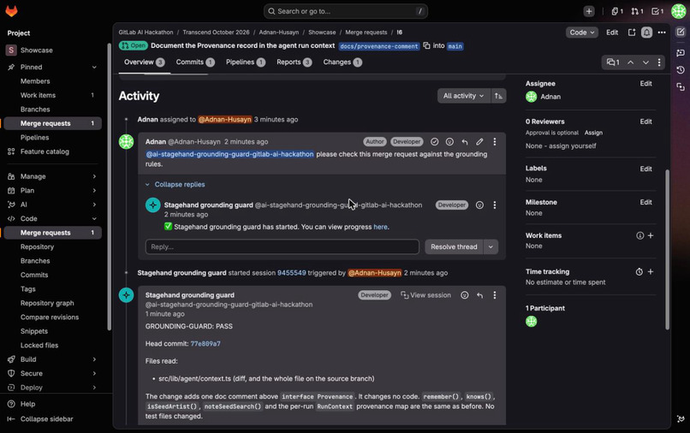This screenshot has width=690, height=433.
Task: Switch to the Changes tab
Action: pos(342,62)
